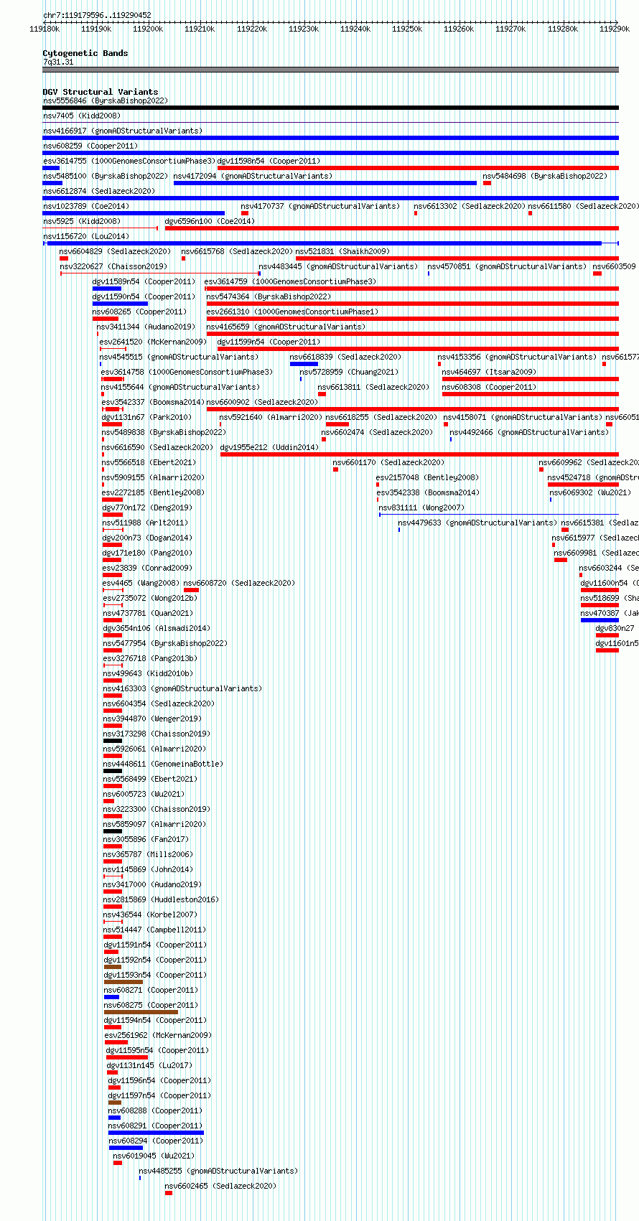The width and height of the screenshot is (639, 1221).
Task: Click the 119220k ruler tick label
Action: click(x=252, y=29)
